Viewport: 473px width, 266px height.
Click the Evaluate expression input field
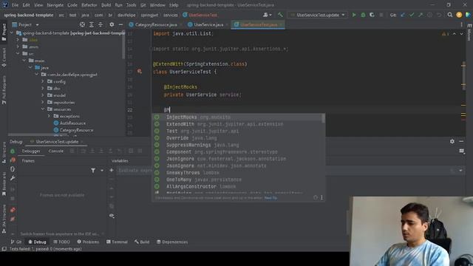pos(284,171)
